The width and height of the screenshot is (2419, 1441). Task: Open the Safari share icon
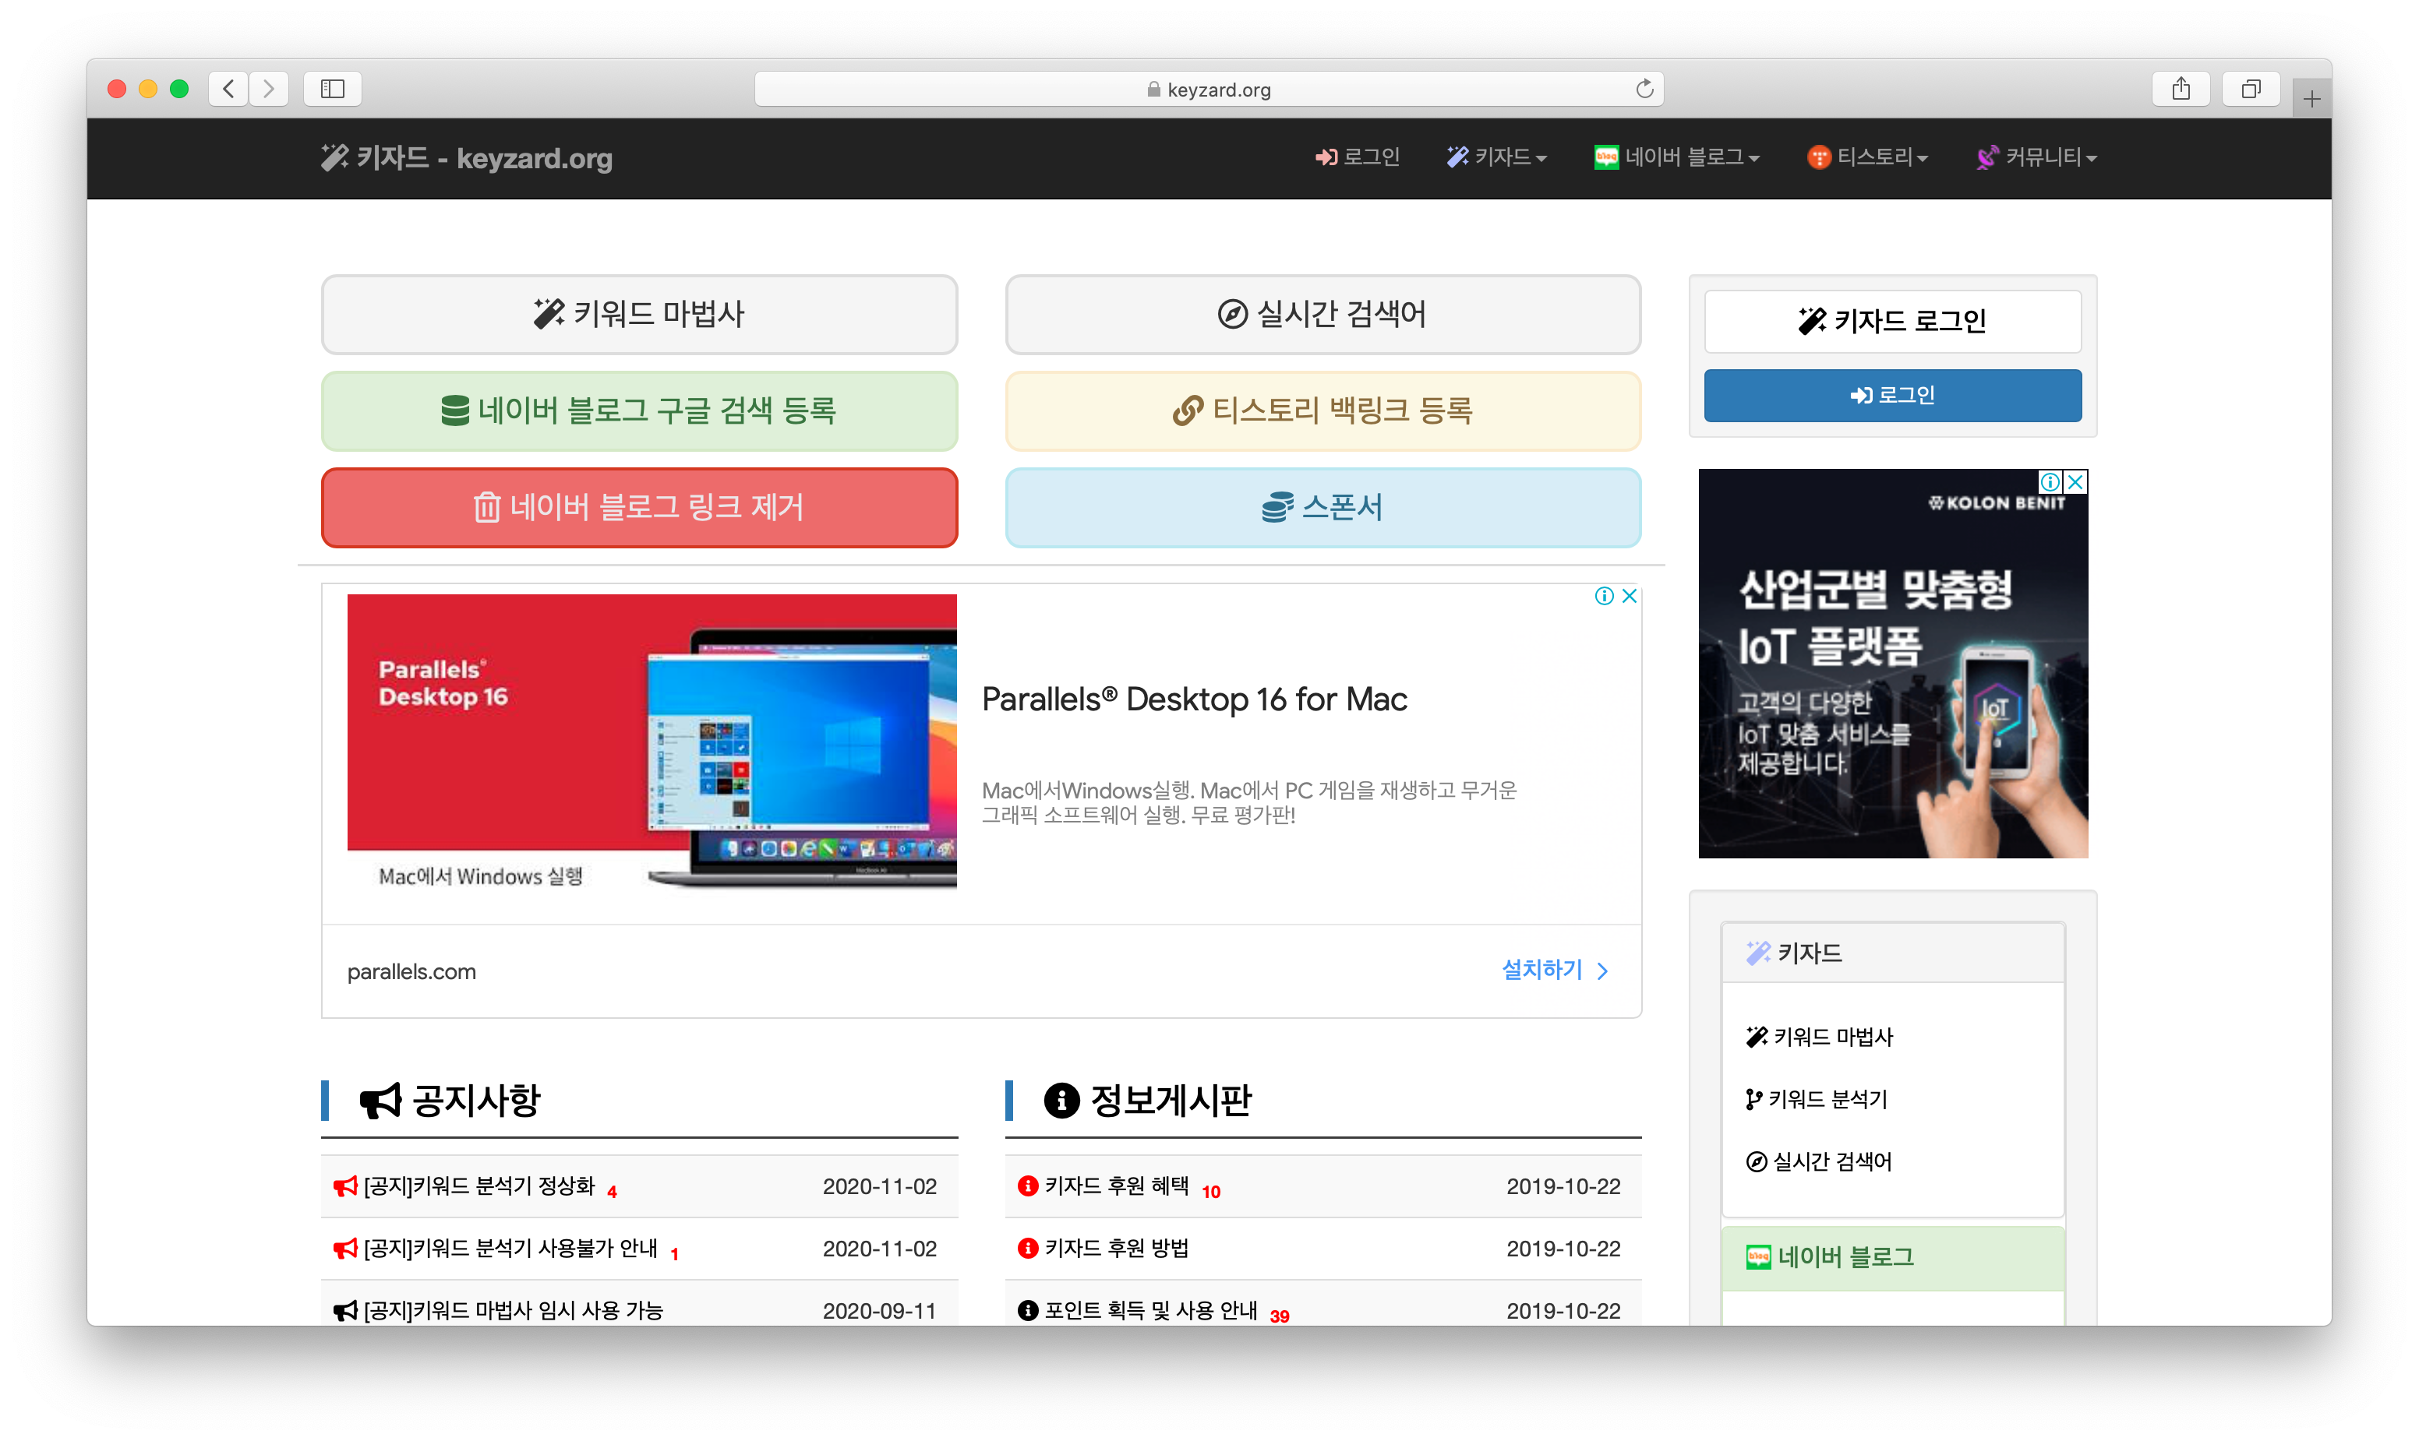[2181, 90]
